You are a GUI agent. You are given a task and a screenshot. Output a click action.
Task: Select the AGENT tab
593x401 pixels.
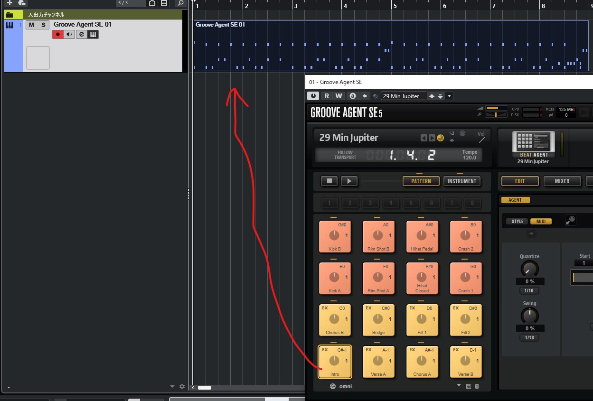(x=515, y=200)
